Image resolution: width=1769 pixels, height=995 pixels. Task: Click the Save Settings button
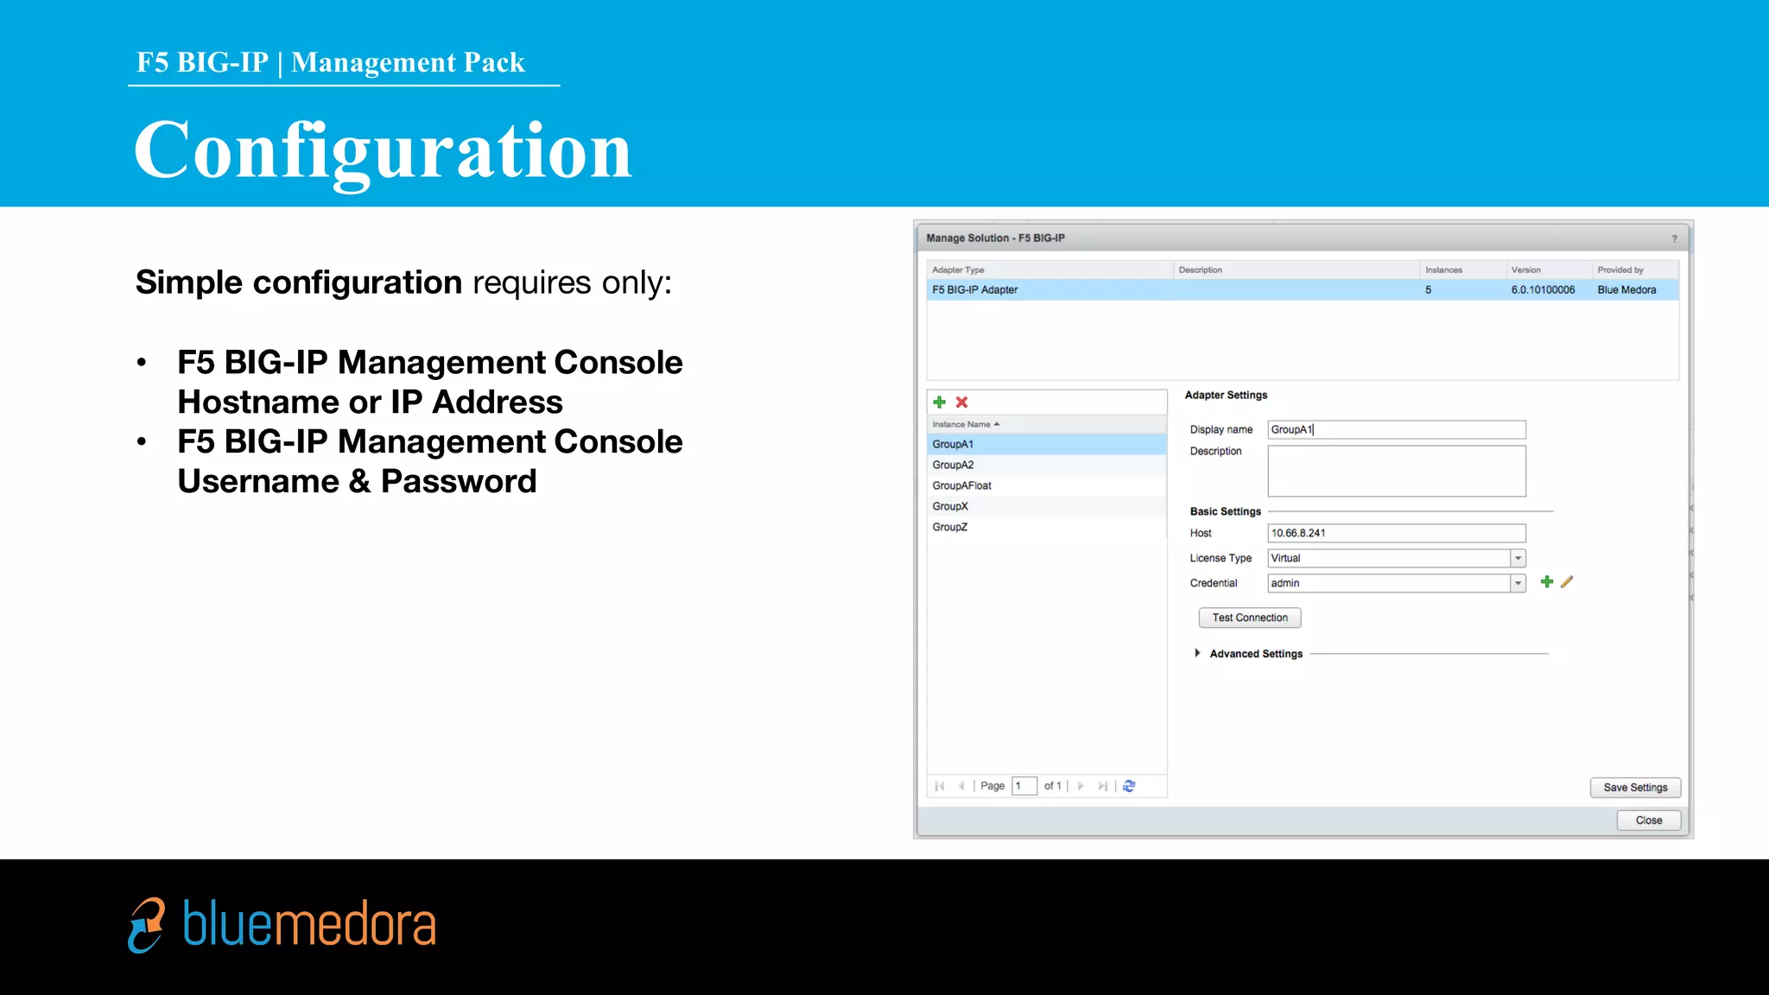click(1634, 788)
